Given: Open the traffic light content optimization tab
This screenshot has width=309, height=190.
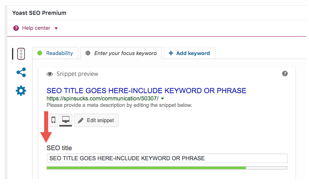Looking at the screenshot, I should pos(21,54).
